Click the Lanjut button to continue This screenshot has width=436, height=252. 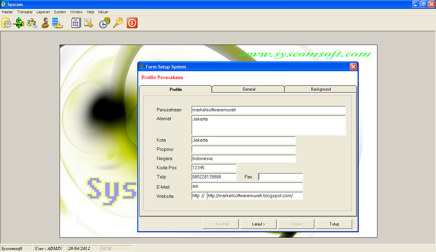tap(258, 224)
